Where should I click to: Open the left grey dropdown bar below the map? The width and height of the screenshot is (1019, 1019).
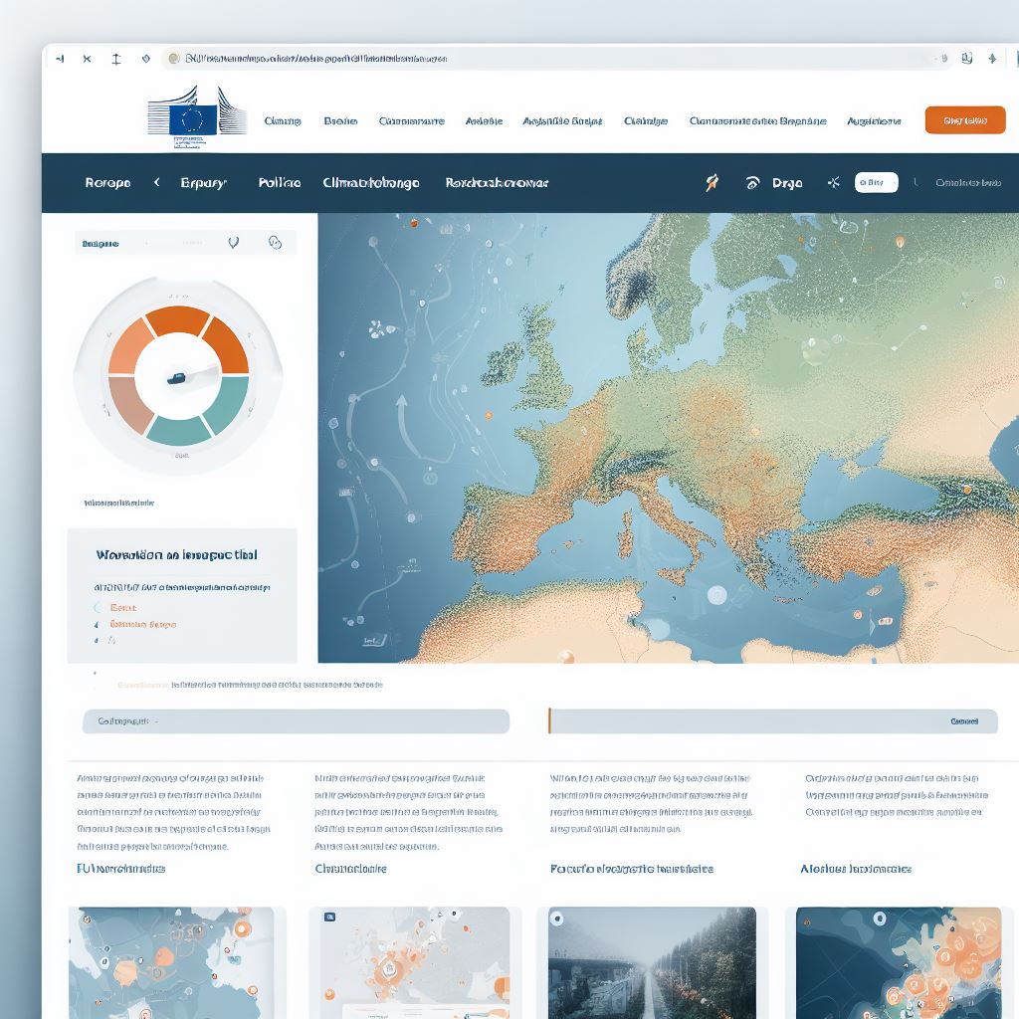point(296,721)
